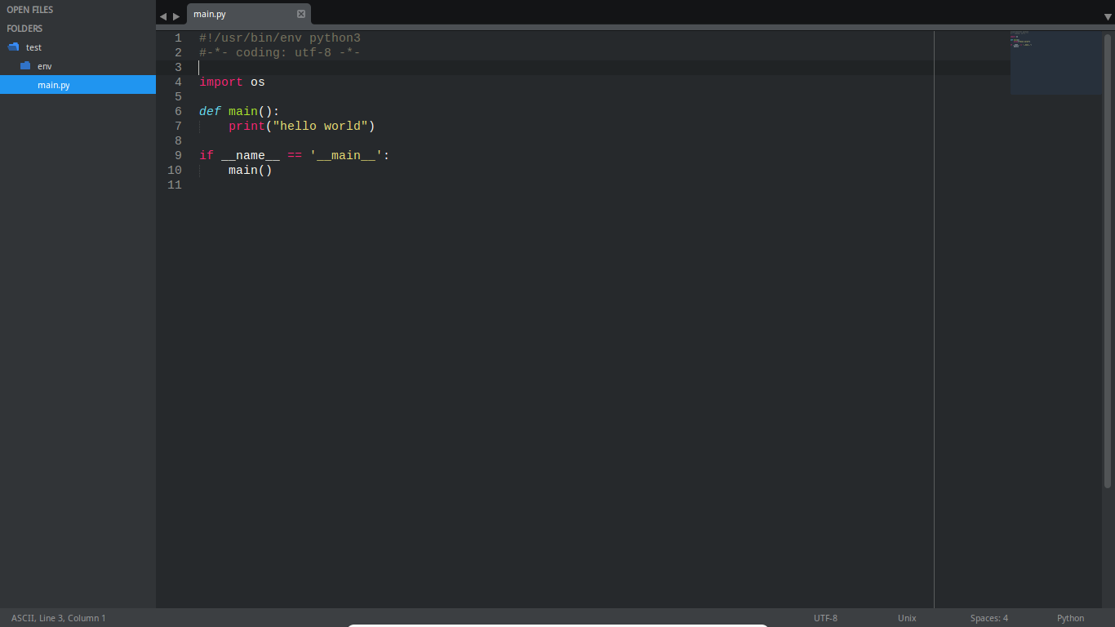1115x627 pixels.
Task: Click the __name__ variable
Action: tap(251, 156)
